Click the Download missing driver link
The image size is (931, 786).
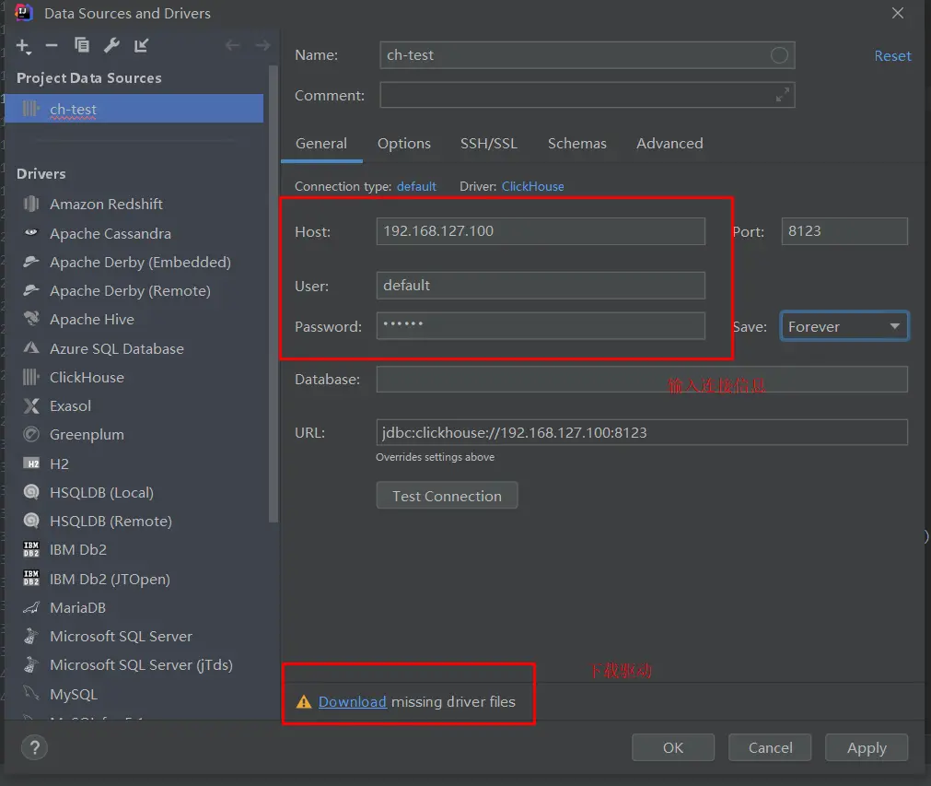352,701
